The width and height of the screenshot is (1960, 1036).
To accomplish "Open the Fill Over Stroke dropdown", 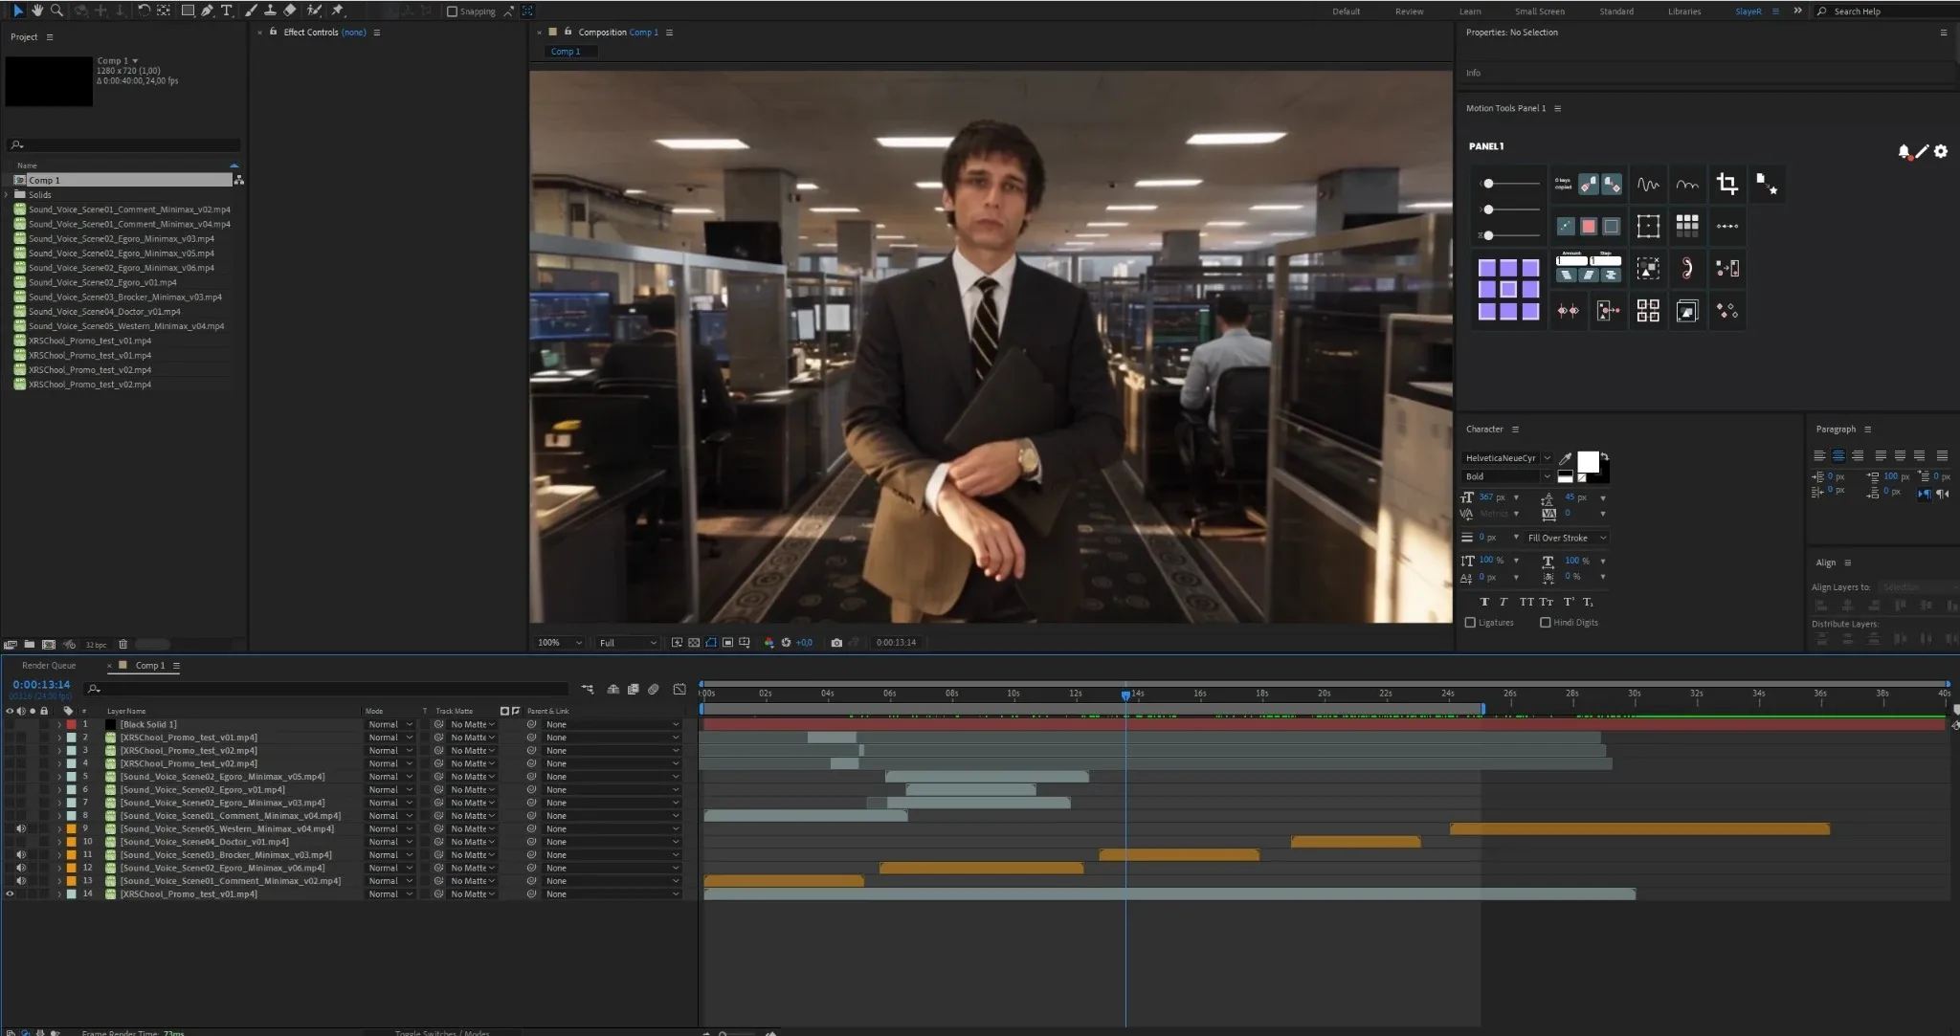I will point(1567,538).
